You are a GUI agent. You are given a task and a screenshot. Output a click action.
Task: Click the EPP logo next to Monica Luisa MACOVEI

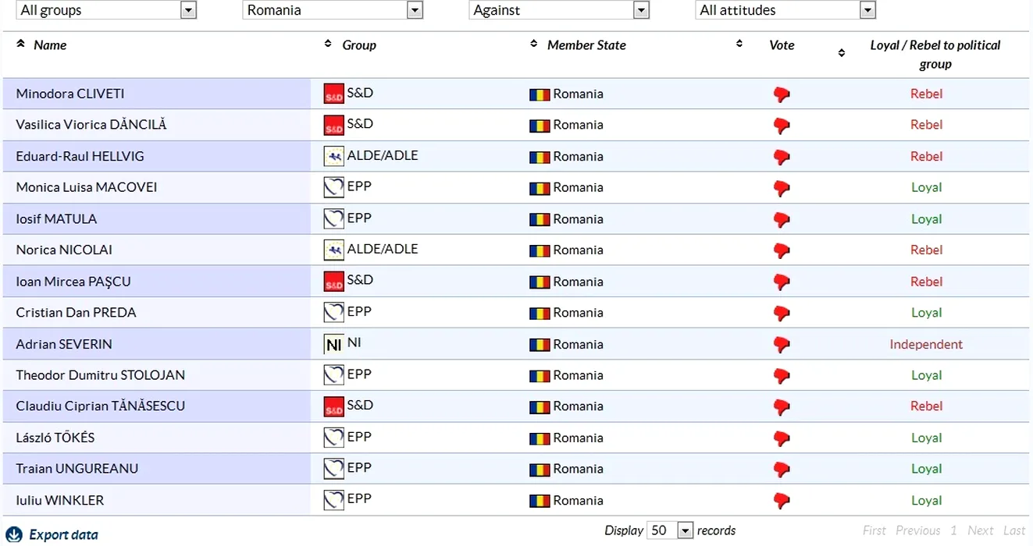pos(333,187)
